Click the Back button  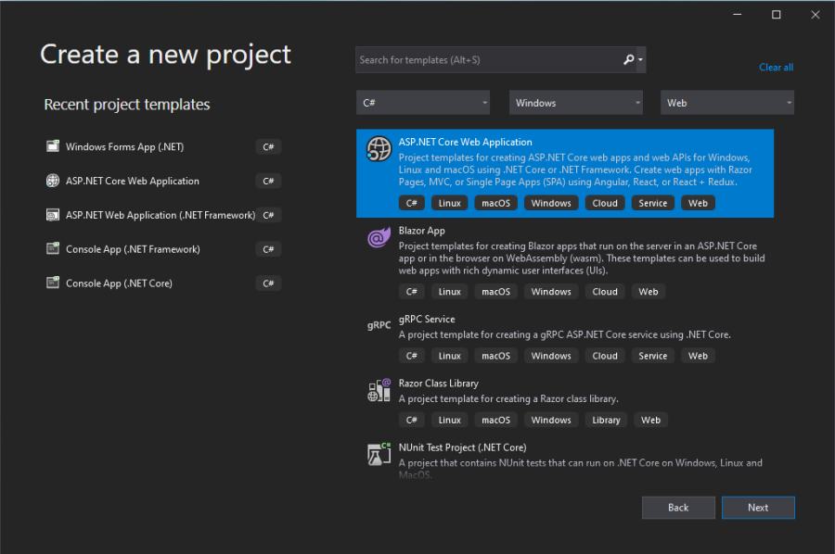tap(678, 507)
